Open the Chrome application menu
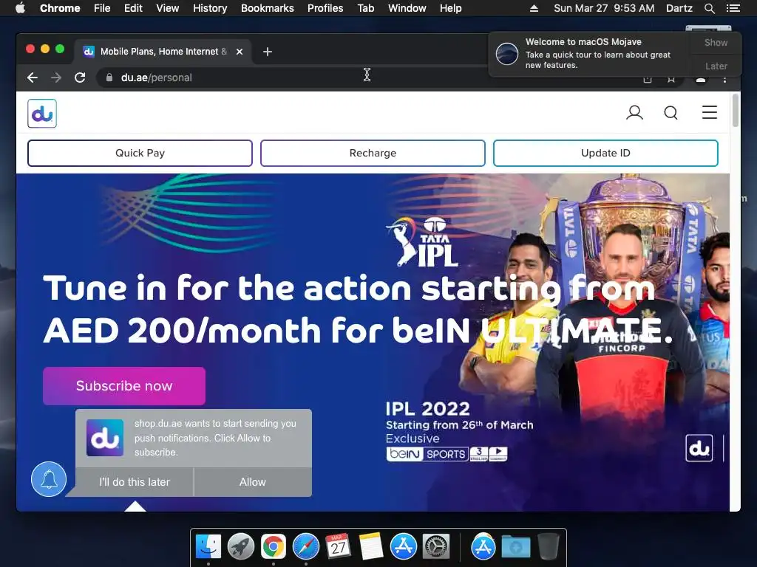 [60, 8]
